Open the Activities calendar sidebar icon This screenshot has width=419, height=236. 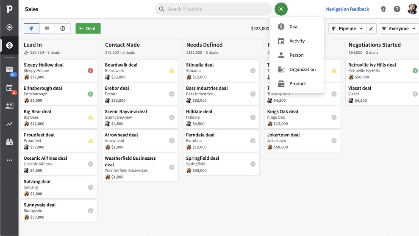[x=9, y=87]
